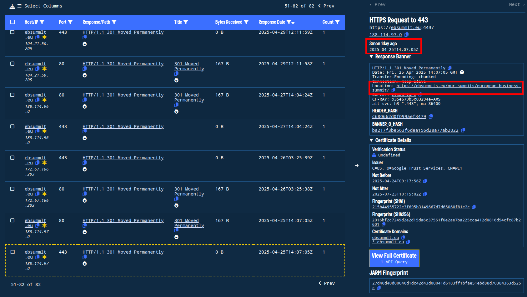The height and width of the screenshot is (297, 527).
Task: Copy the Not After date
Action: pyautogui.click(x=425, y=194)
